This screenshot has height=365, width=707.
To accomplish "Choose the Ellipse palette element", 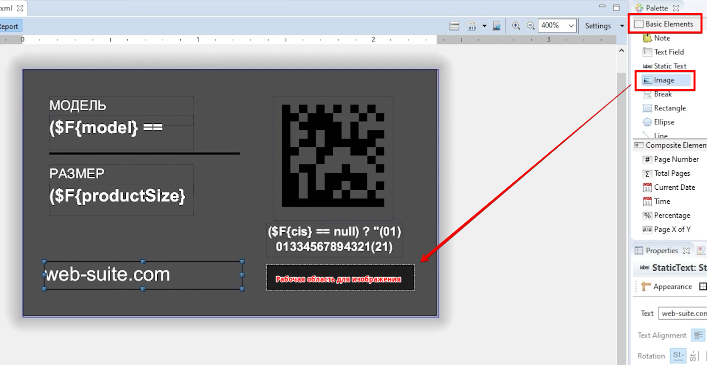I will pos(658,122).
